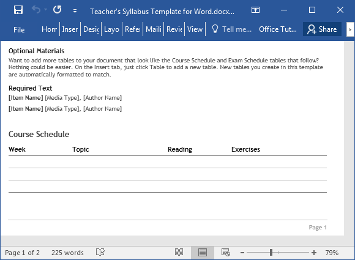The image size is (355, 260).
Task: Click the Tell me search field
Action: [x=237, y=29]
